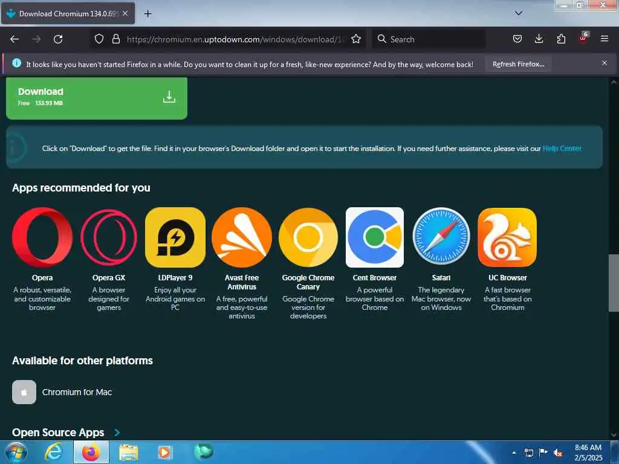
Task: Click the Action Center flag tray icon
Action: coord(543,453)
